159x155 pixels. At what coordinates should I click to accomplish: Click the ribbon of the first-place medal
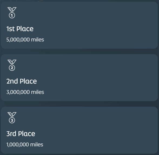pos(12,9)
